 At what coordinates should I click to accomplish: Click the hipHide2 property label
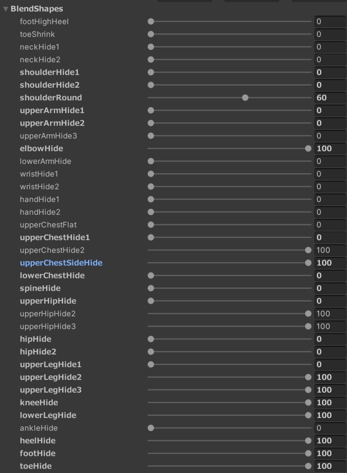[x=38, y=352]
